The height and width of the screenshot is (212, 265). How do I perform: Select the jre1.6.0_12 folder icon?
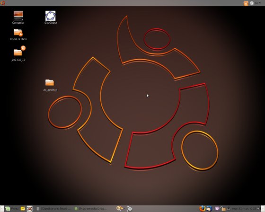click(18, 53)
